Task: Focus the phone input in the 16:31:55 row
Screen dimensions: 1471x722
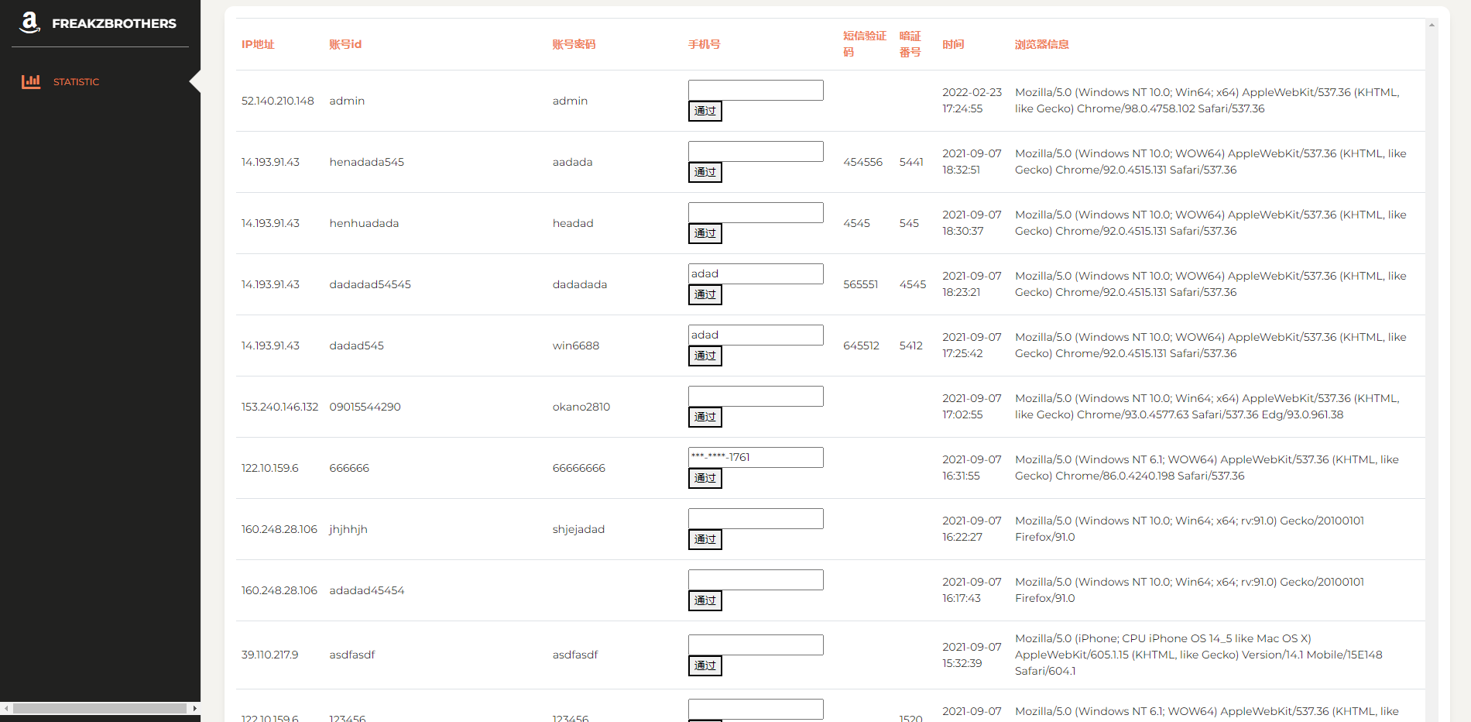Action: [x=755, y=458]
